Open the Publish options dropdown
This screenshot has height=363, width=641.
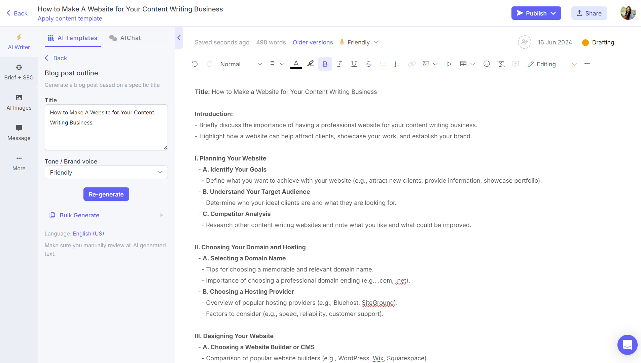pyautogui.click(x=553, y=13)
